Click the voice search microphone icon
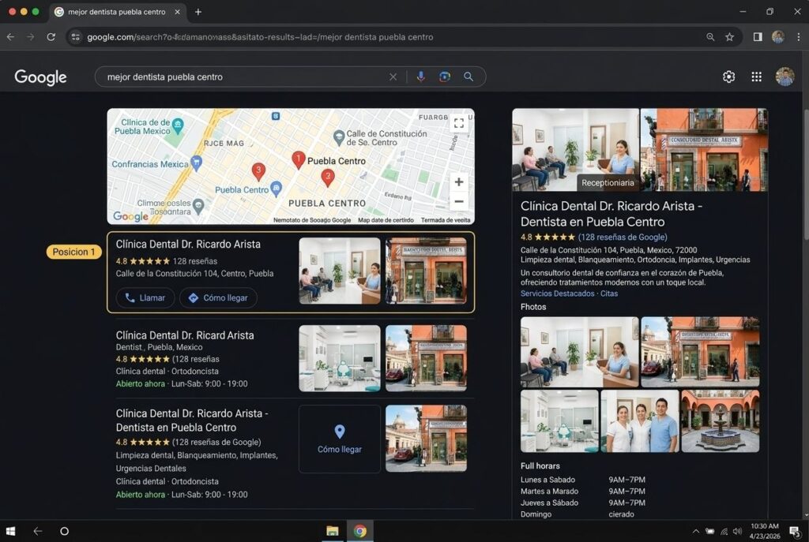Image resolution: width=809 pixels, height=542 pixels. coord(420,77)
